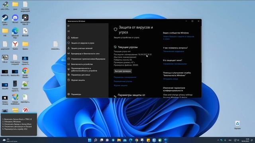Open Windows Security on taskbar
The image size is (255, 143).
tap(166, 140)
